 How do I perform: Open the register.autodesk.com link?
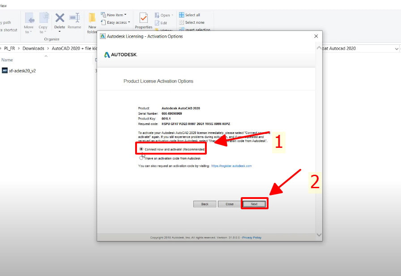point(231,166)
